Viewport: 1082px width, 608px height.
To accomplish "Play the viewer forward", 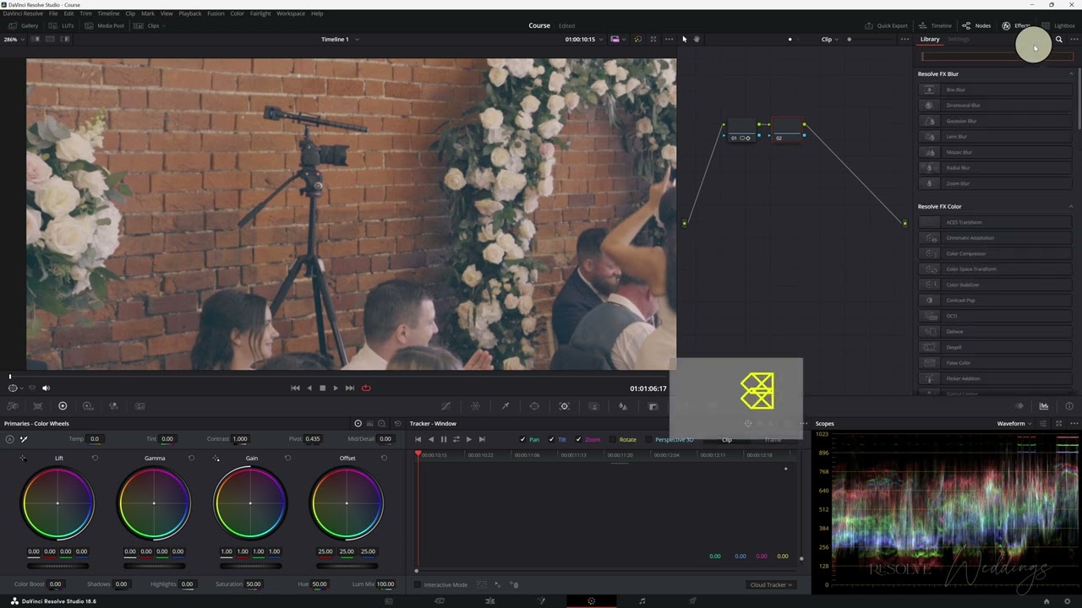I will point(336,388).
